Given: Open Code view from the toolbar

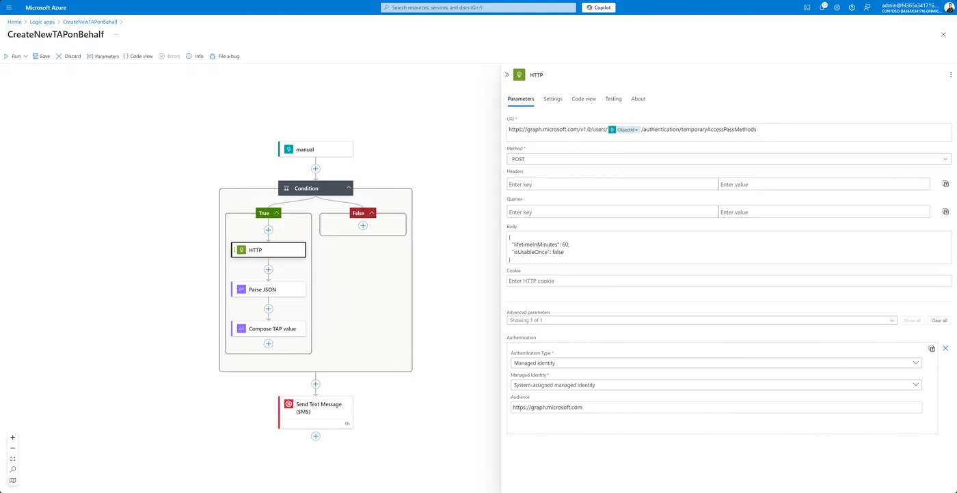Looking at the screenshot, I should pyautogui.click(x=138, y=56).
